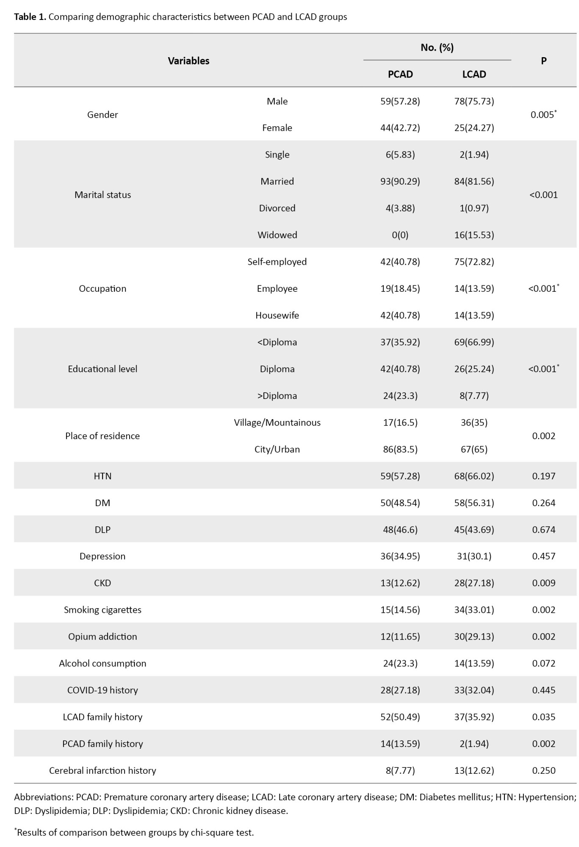Select the PCAD column header
Image resolution: width=579 pixels, height=847 pixels.
point(400,74)
